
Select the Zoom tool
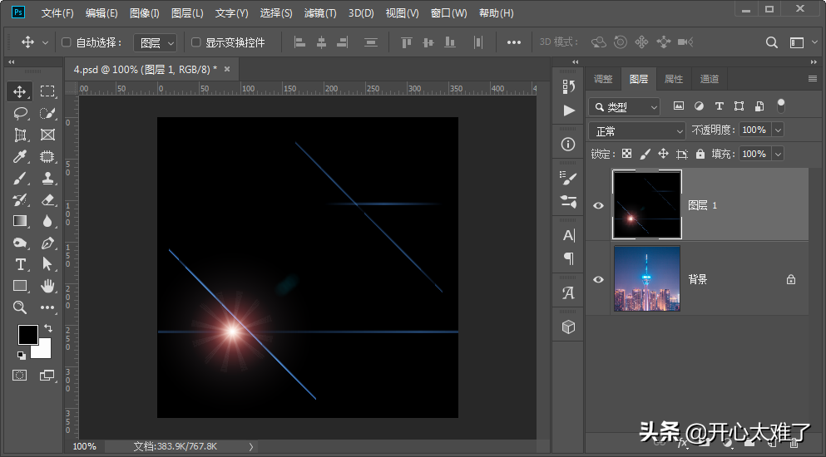[x=20, y=307]
